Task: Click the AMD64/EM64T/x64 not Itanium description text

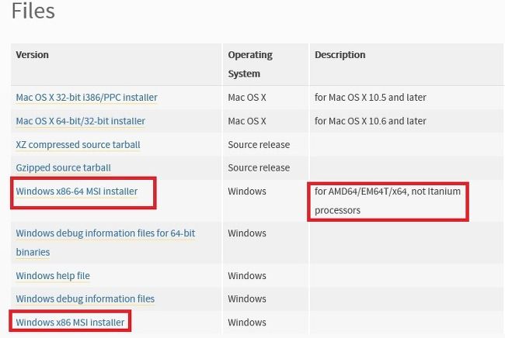Action: tap(388, 201)
